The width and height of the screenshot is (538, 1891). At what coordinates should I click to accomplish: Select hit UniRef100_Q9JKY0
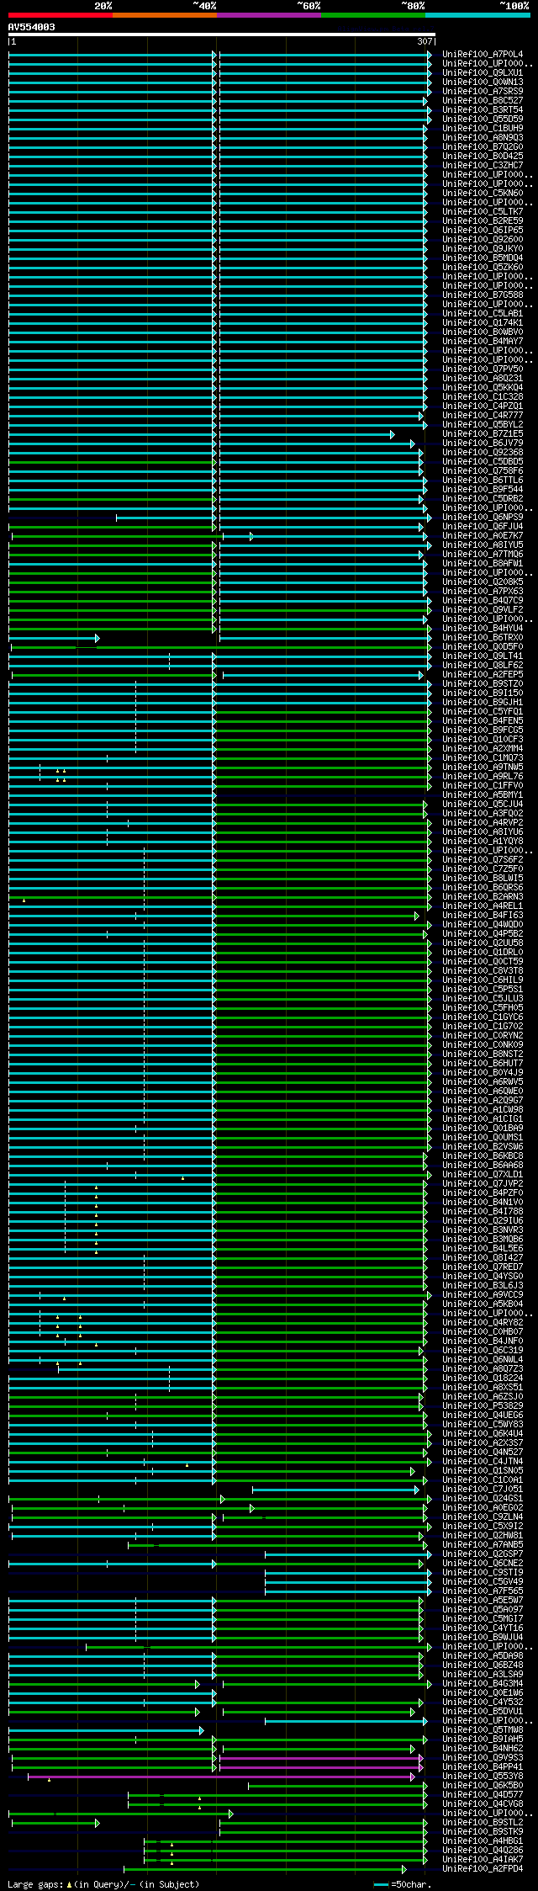point(483,249)
